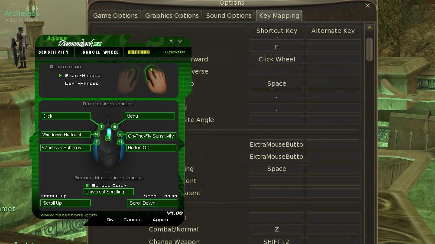Click mouse button 4 marker

click(x=97, y=134)
